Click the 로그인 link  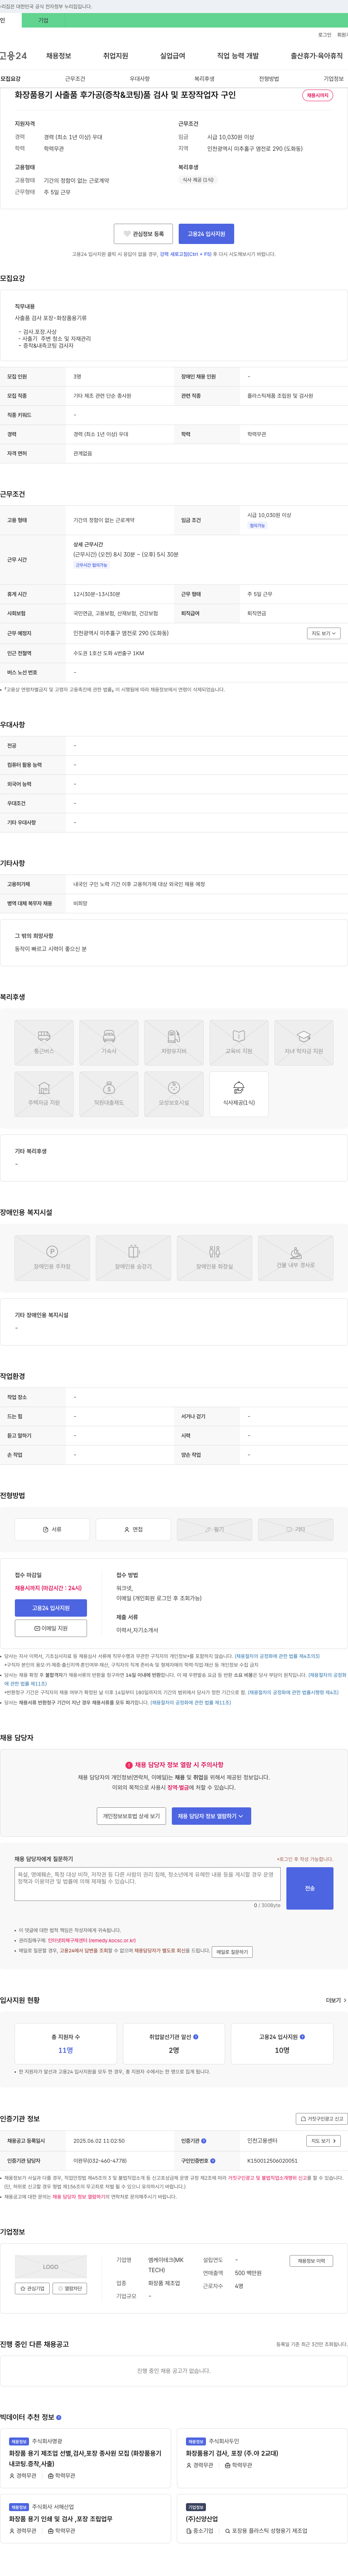click(325, 35)
